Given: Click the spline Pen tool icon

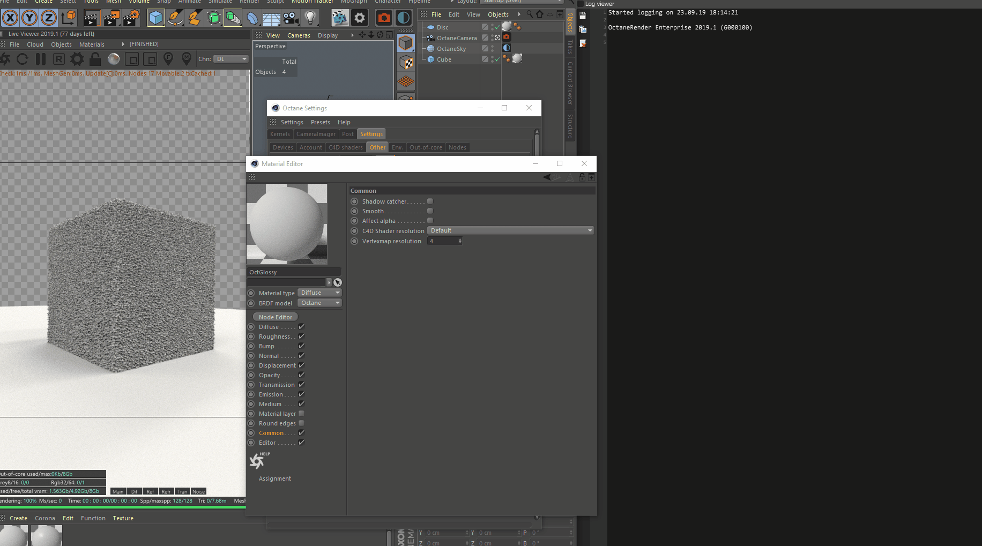Looking at the screenshot, I should click(175, 18).
